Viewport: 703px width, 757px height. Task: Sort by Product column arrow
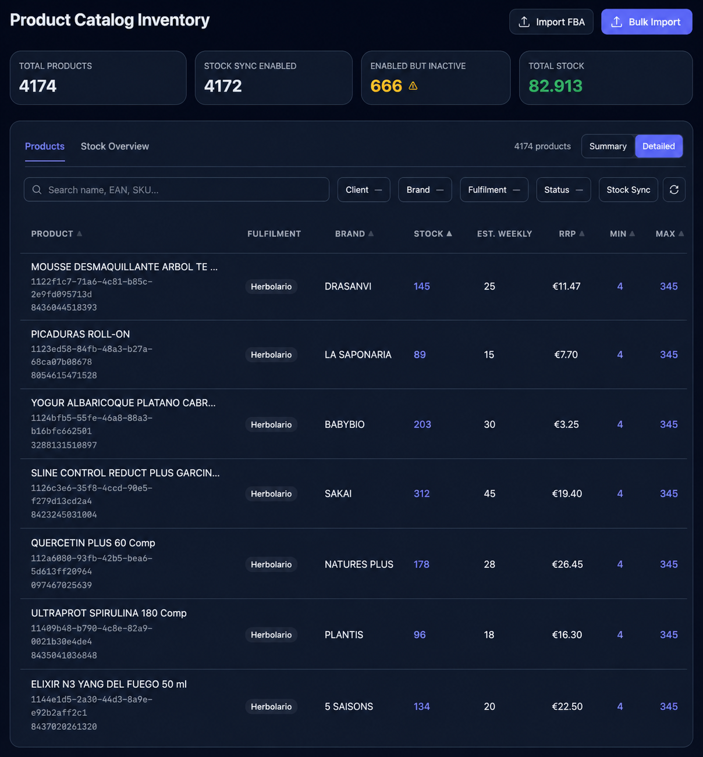(x=80, y=234)
